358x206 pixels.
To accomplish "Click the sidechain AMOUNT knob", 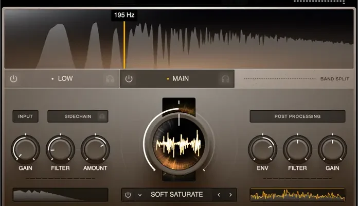I will pos(95,149).
